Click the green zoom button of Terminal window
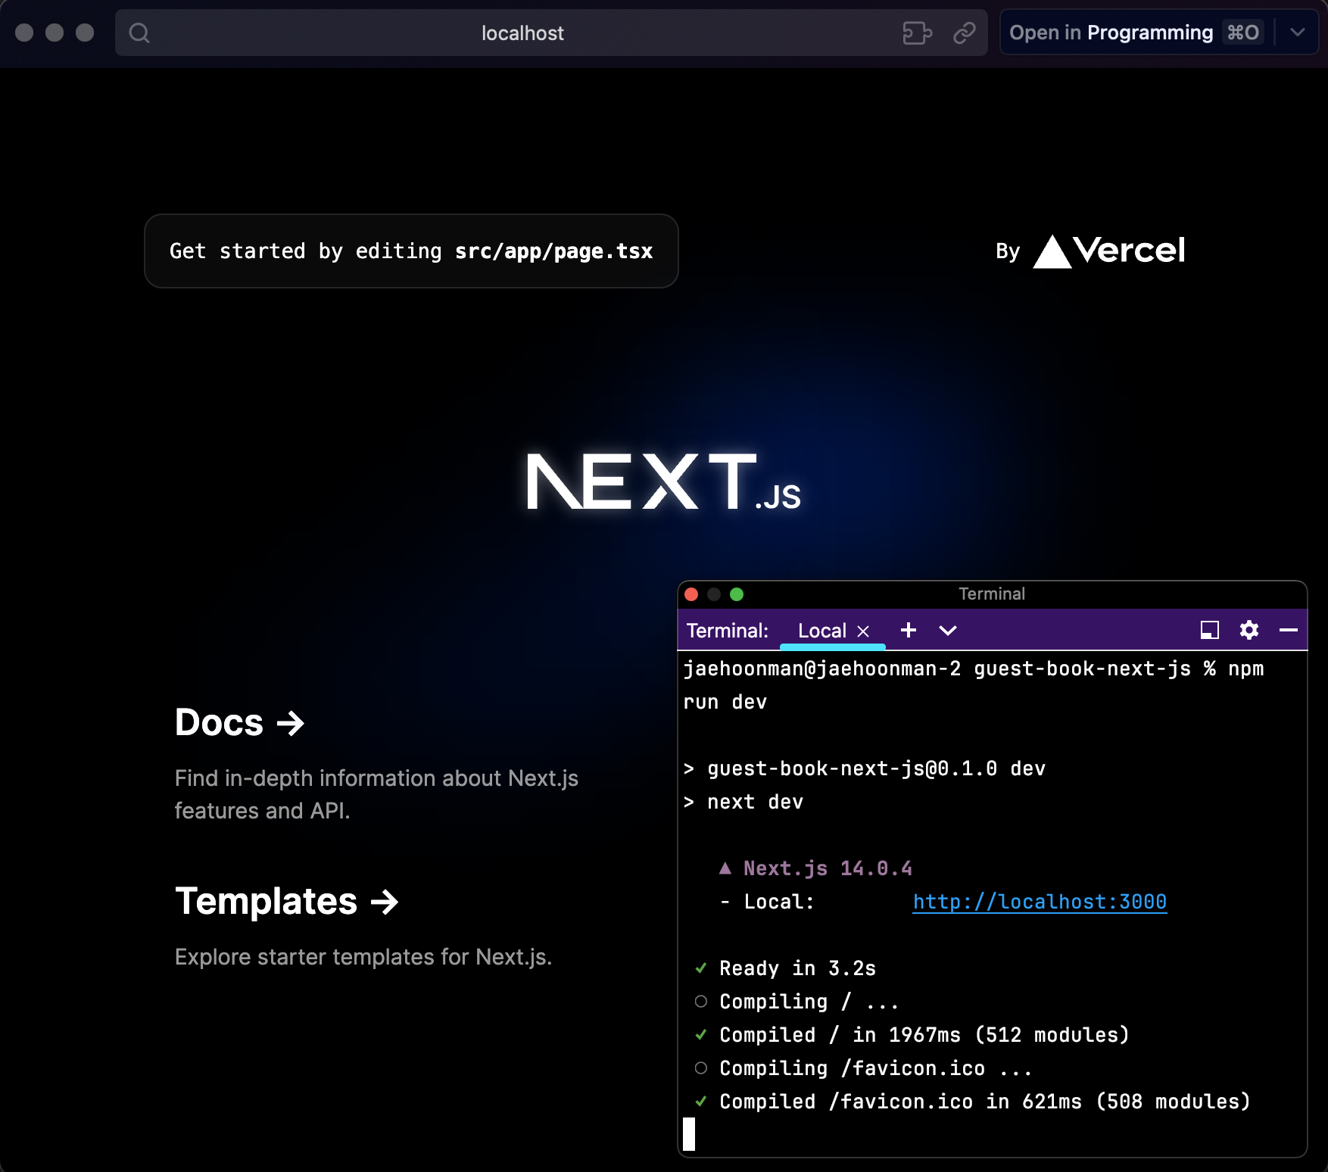The width and height of the screenshot is (1328, 1172). (737, 594)
